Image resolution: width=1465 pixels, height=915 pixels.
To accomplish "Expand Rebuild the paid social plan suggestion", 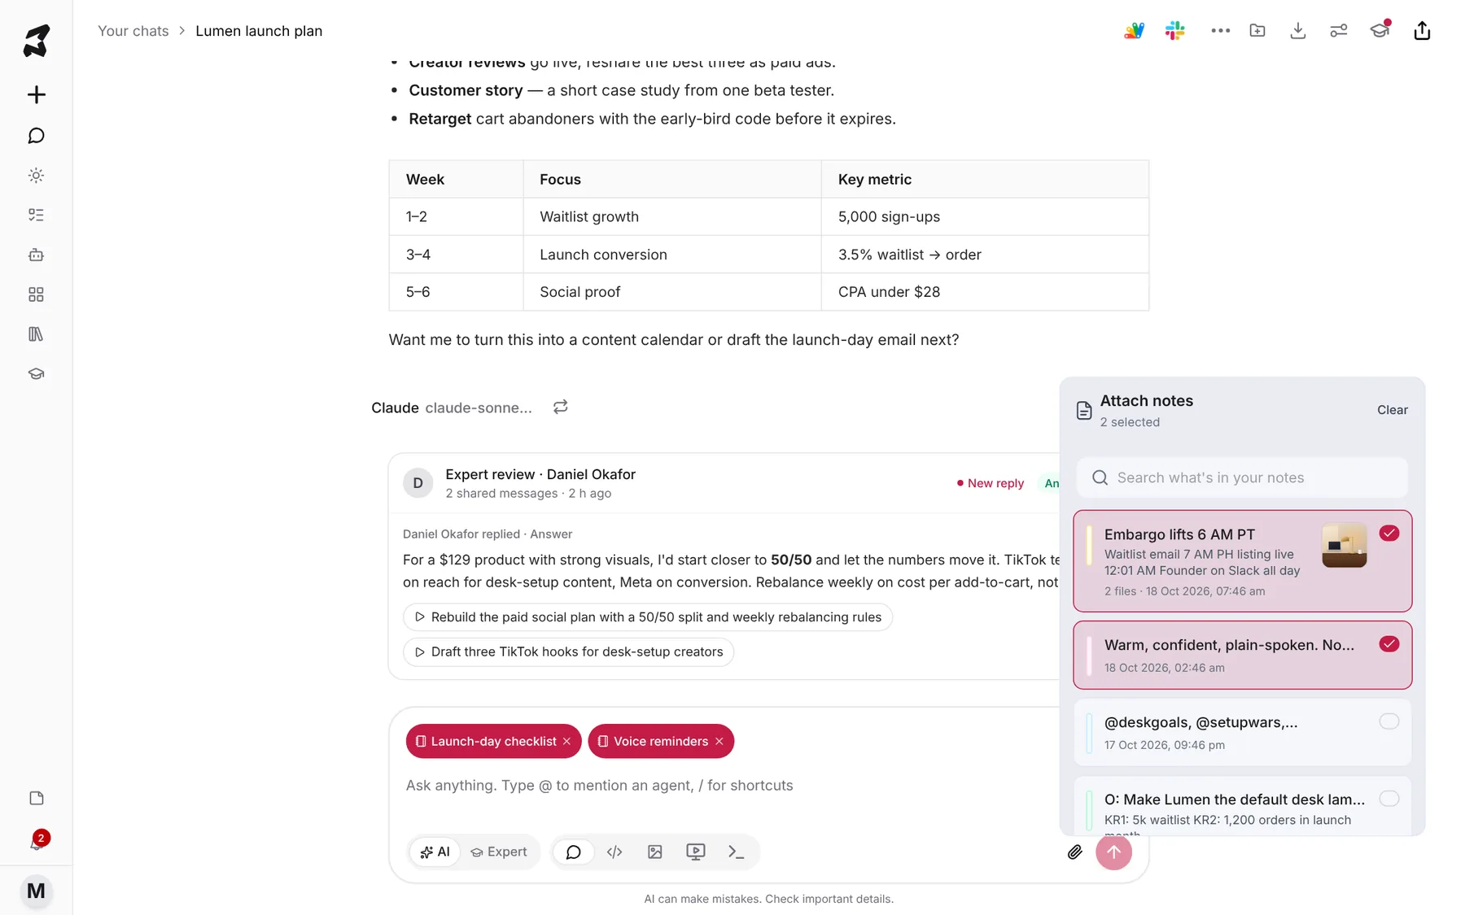I will click(x=648, y=617).
